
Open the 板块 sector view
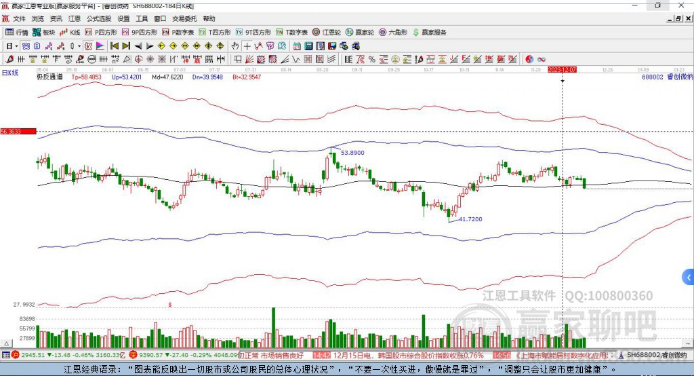(x=44, y=33)
